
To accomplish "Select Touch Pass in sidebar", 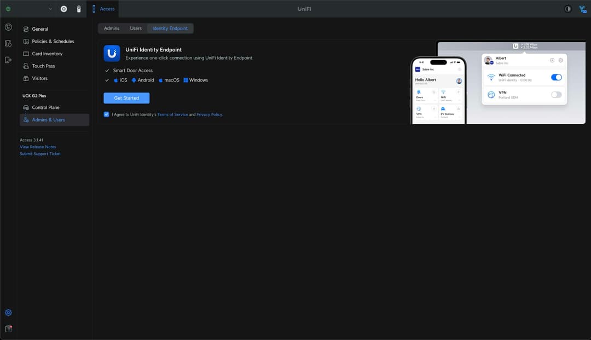I will coord(54,66).
